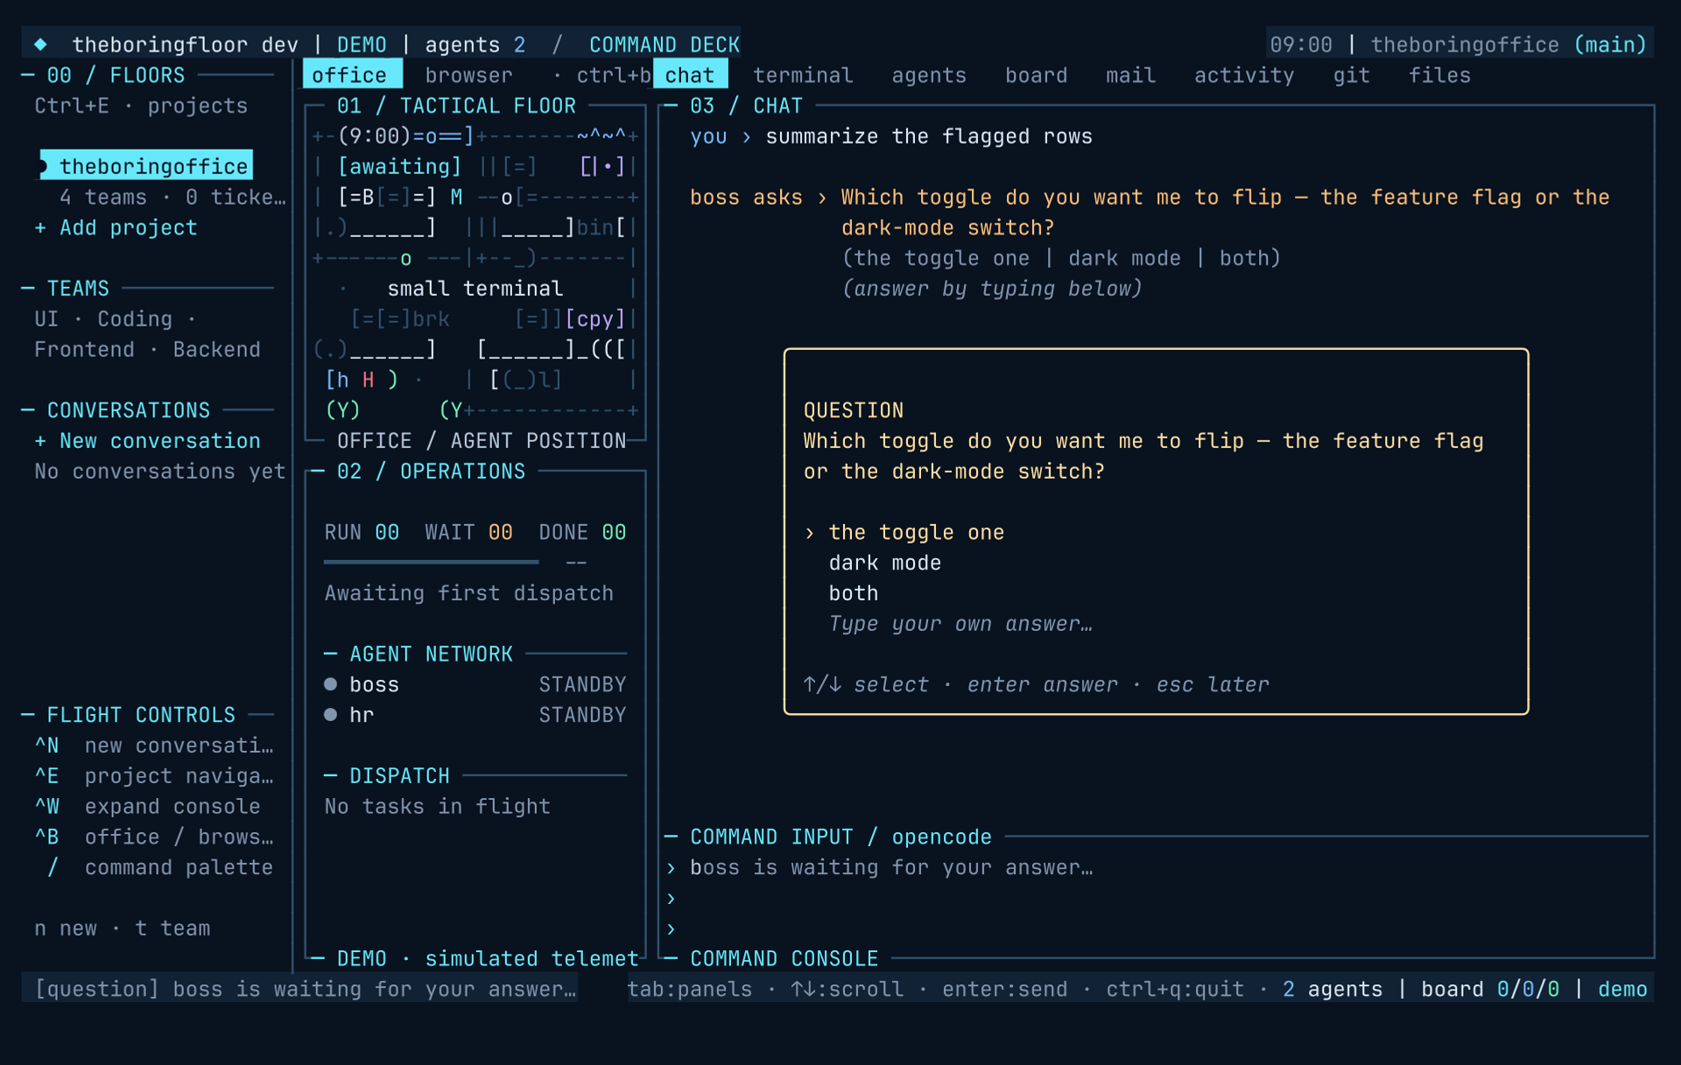Click 'theboringoffice (main)' branch indicator

[1508, 45]
